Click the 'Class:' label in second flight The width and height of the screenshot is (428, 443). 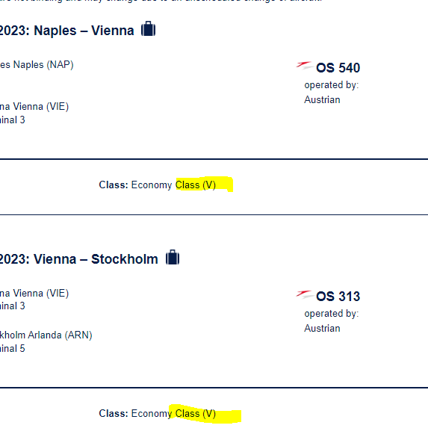(x=114, y=413)
